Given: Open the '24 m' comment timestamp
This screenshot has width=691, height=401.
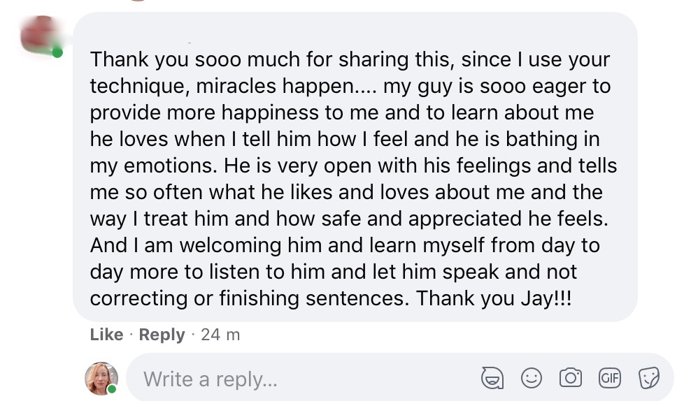Looking at the screenshot, I should click(x=220, y=335).
